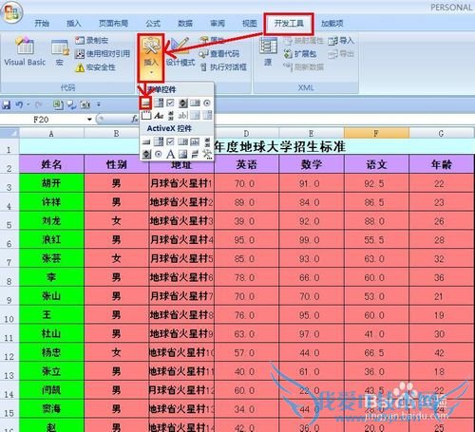Image resolution: width=475 pixels, height=432 pixels.
Task: Select column A header
Action: [51, 133]
